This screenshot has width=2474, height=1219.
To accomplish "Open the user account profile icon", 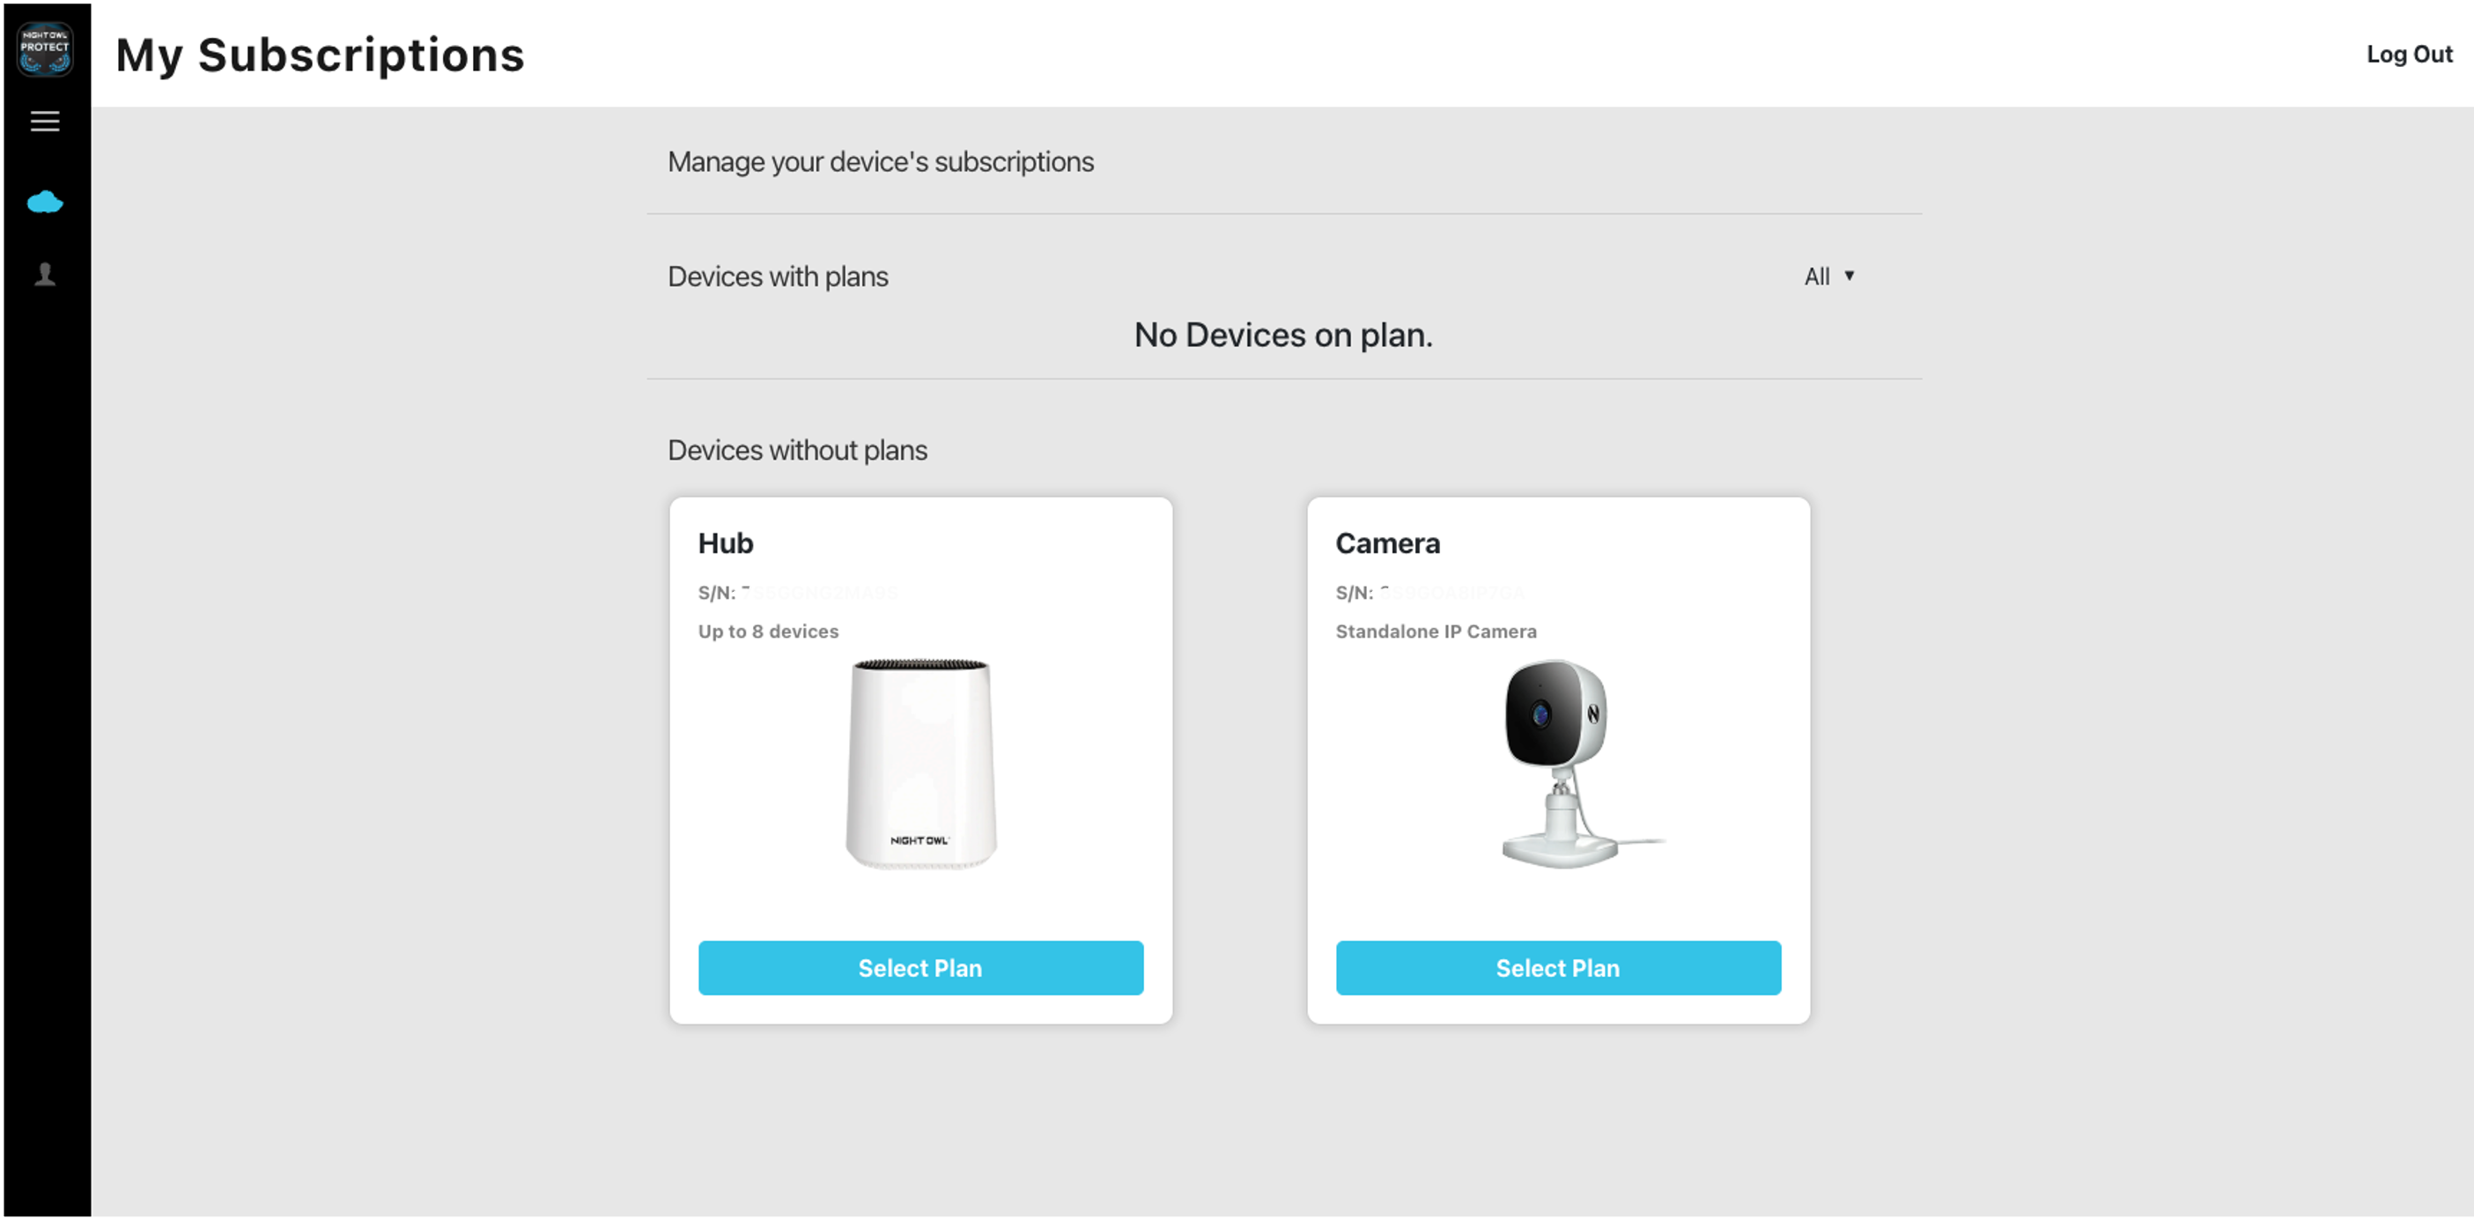I will 45,275.
